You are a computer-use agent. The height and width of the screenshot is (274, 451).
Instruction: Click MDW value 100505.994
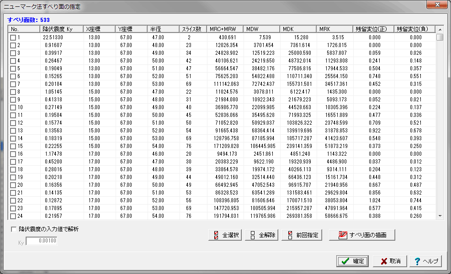[263, 208]
